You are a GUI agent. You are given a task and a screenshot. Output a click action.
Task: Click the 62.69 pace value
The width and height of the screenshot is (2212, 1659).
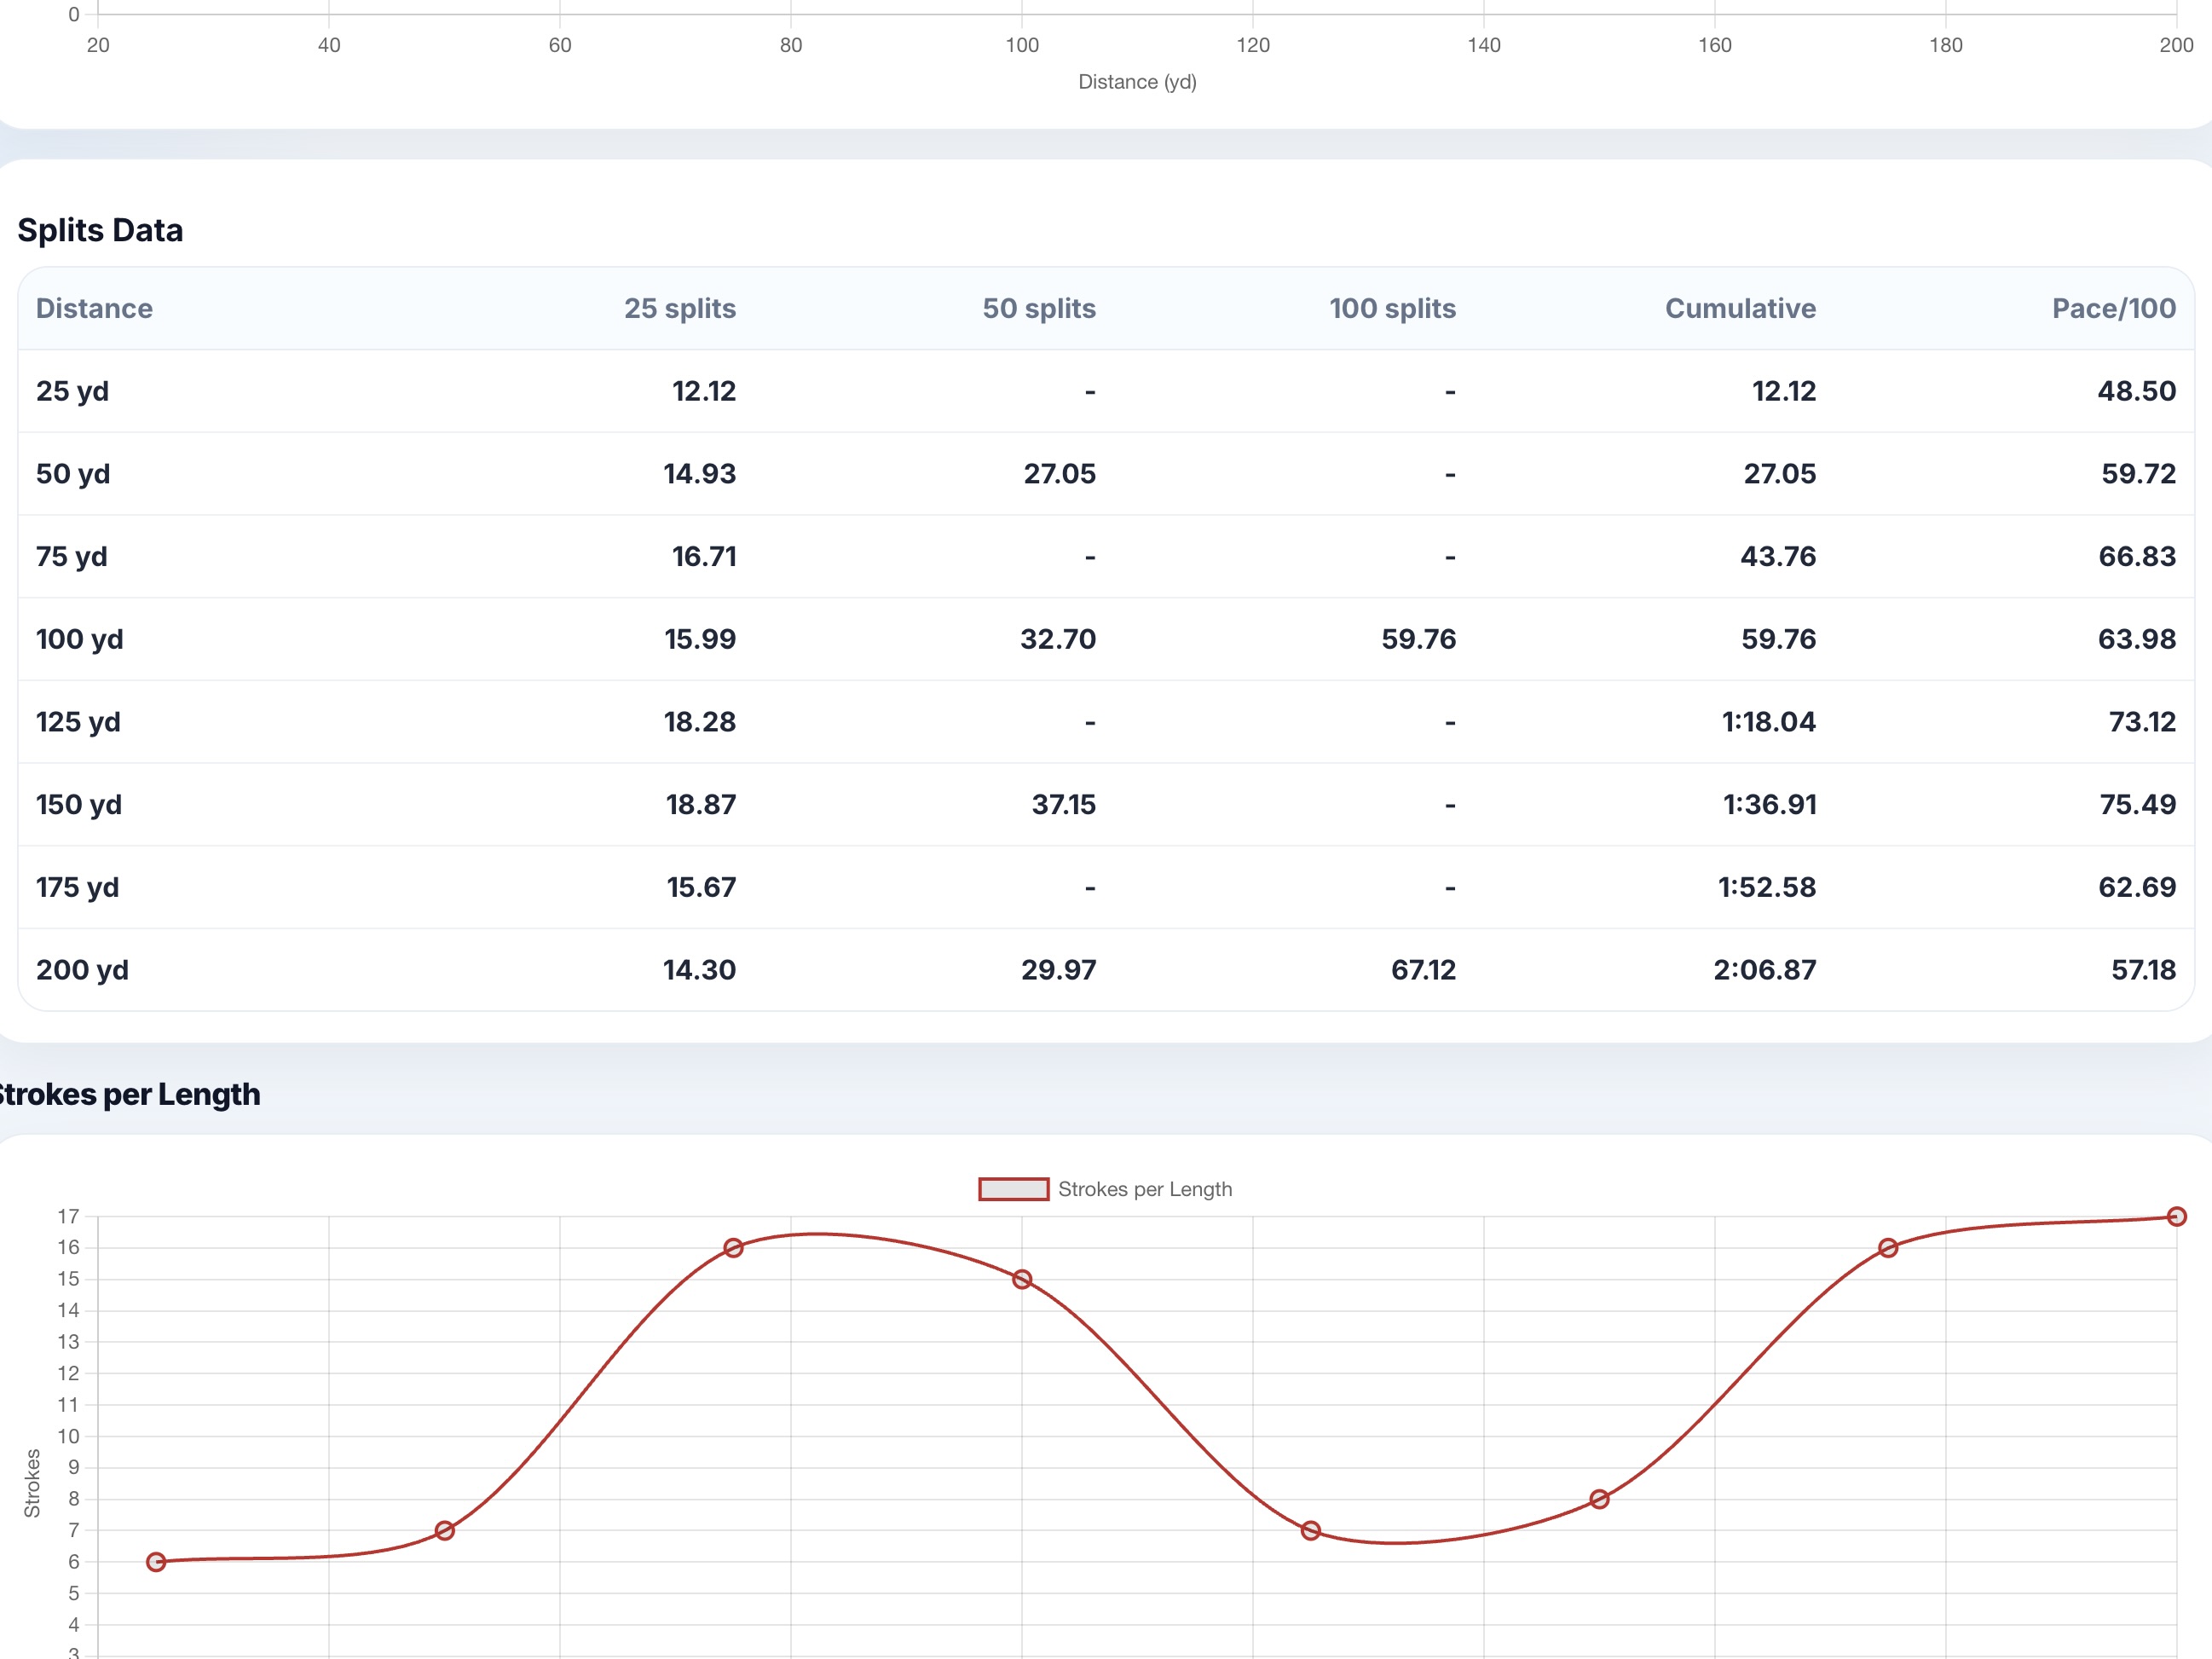(x=2138, y=887)
